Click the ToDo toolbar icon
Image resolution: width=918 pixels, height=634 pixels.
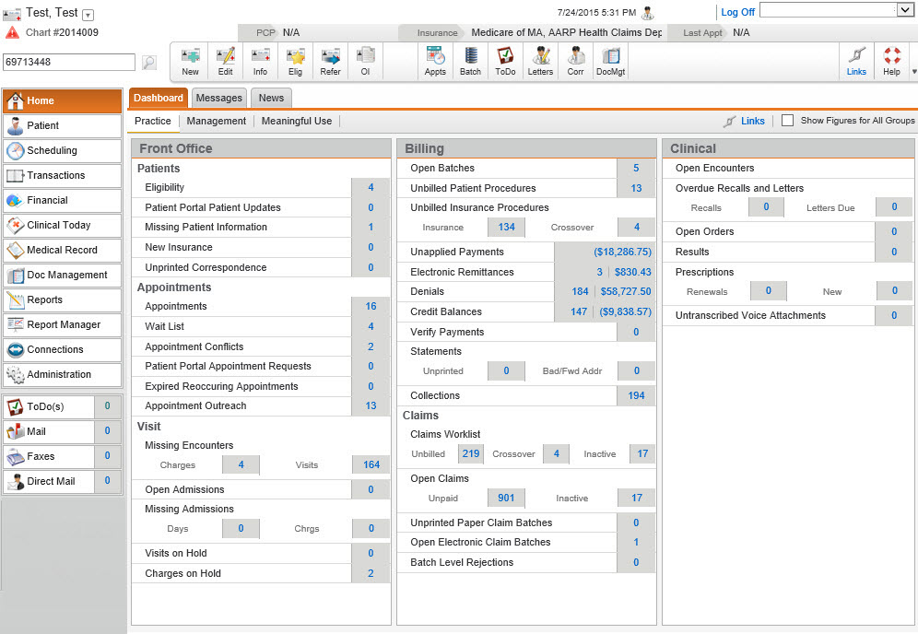504,61
